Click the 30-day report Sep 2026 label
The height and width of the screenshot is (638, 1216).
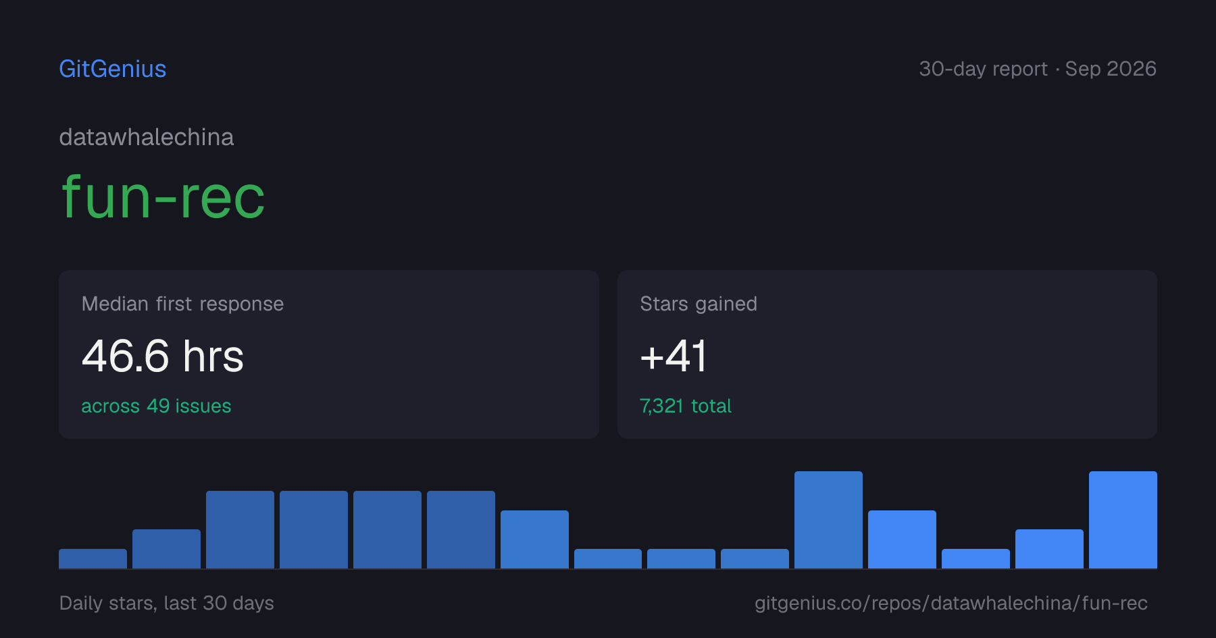[x=1038, y=69]
